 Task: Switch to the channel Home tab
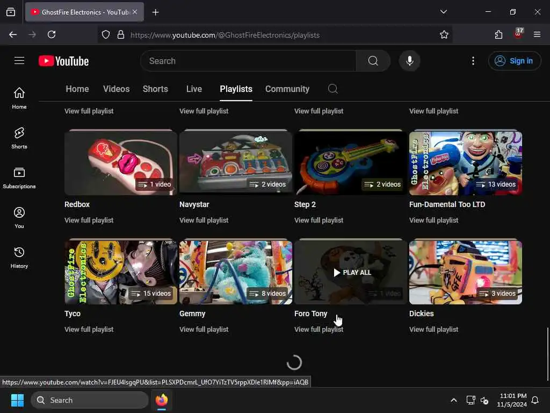coord(77,89)
